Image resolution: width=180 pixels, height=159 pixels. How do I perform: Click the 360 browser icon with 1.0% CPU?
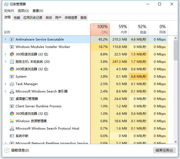[x=12, y=114]
